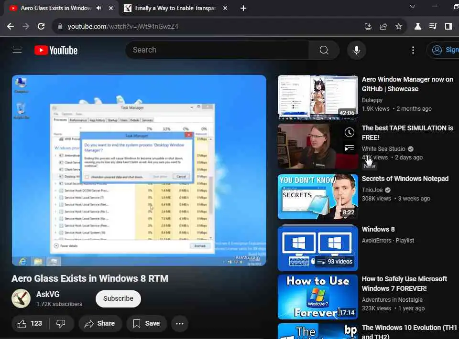Click the Sign in button
The image size is (459, 339).
point(444,50)
